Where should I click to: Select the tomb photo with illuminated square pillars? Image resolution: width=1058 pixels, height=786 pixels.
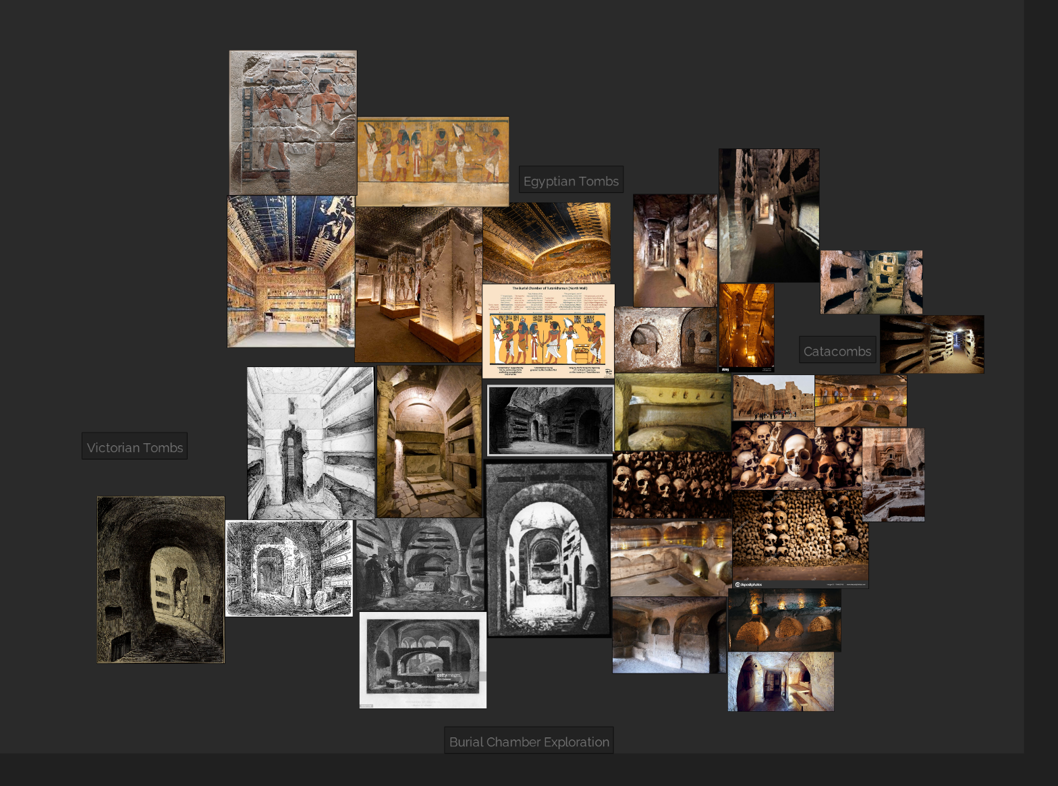418,285
